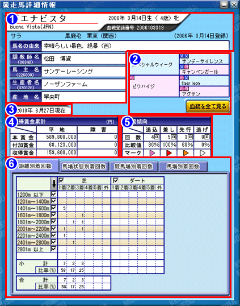Image resolution: width=240 pixels, height=306 pixels.
Task: Uncheck the 1201m～1400m row checkbox
Action: (53, 201)
